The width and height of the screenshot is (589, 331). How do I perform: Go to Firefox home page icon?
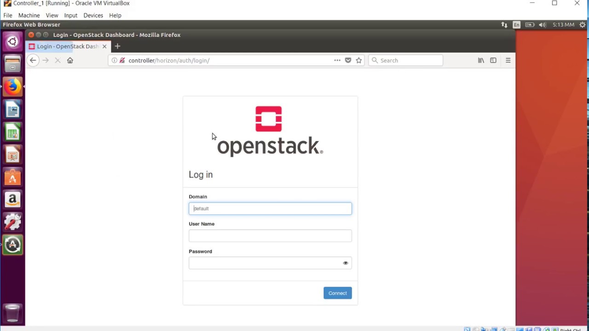pyautogui.click(x=70, y=60)
